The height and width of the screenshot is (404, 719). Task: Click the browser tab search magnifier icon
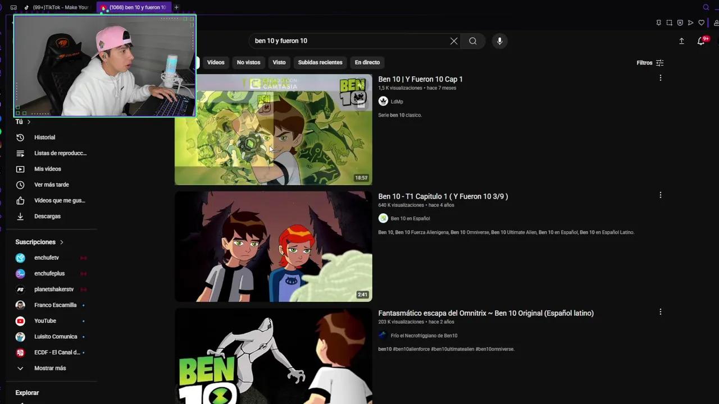tap(706, 7)
